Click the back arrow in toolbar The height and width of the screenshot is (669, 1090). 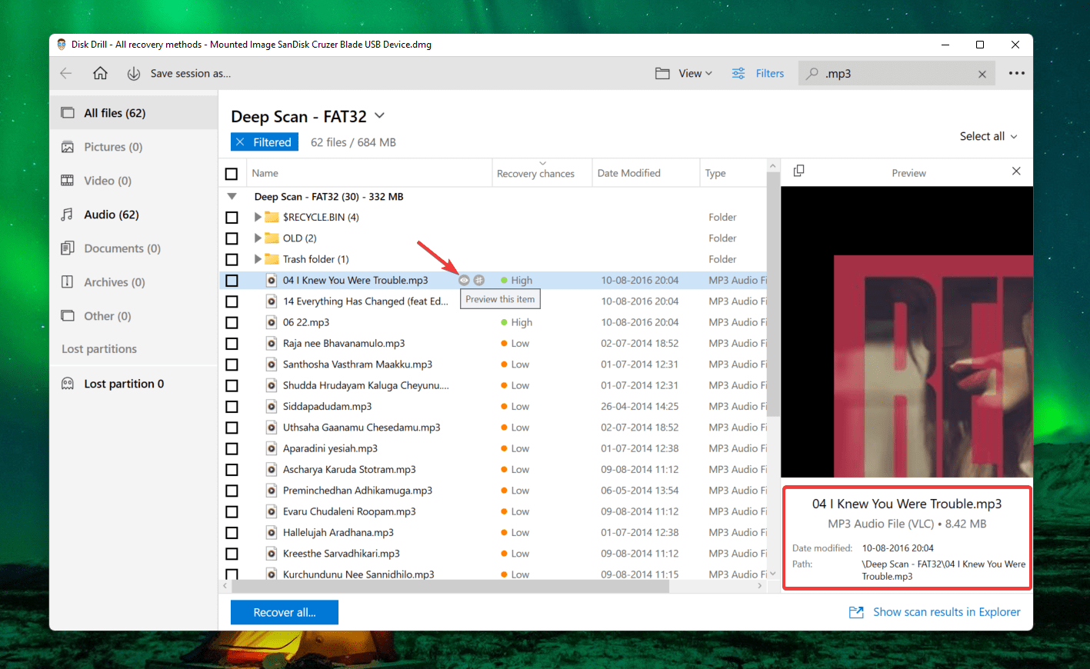point(66,73)
